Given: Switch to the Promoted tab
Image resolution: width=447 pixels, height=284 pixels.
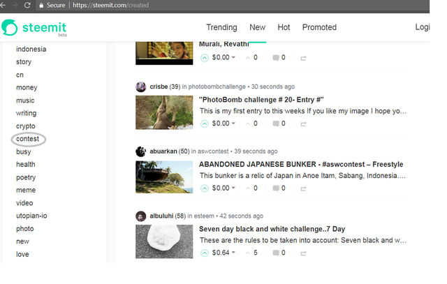Looking at the screenshot, I should pyautogui.click(x=319, y=27).
